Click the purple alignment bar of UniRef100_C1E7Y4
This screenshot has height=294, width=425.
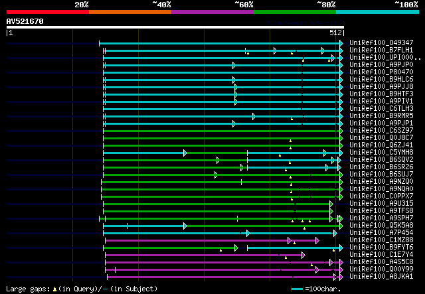pos(204,256)
